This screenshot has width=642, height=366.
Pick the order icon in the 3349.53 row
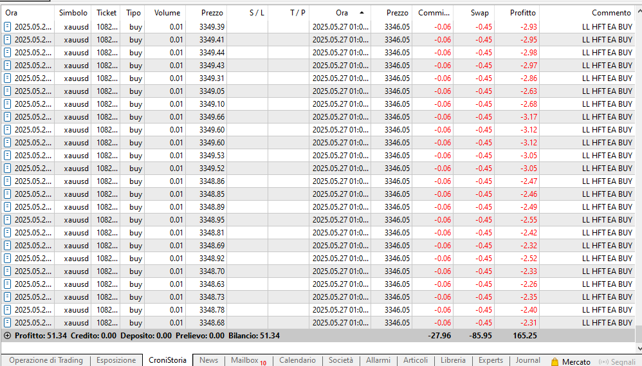coord(7,156)
